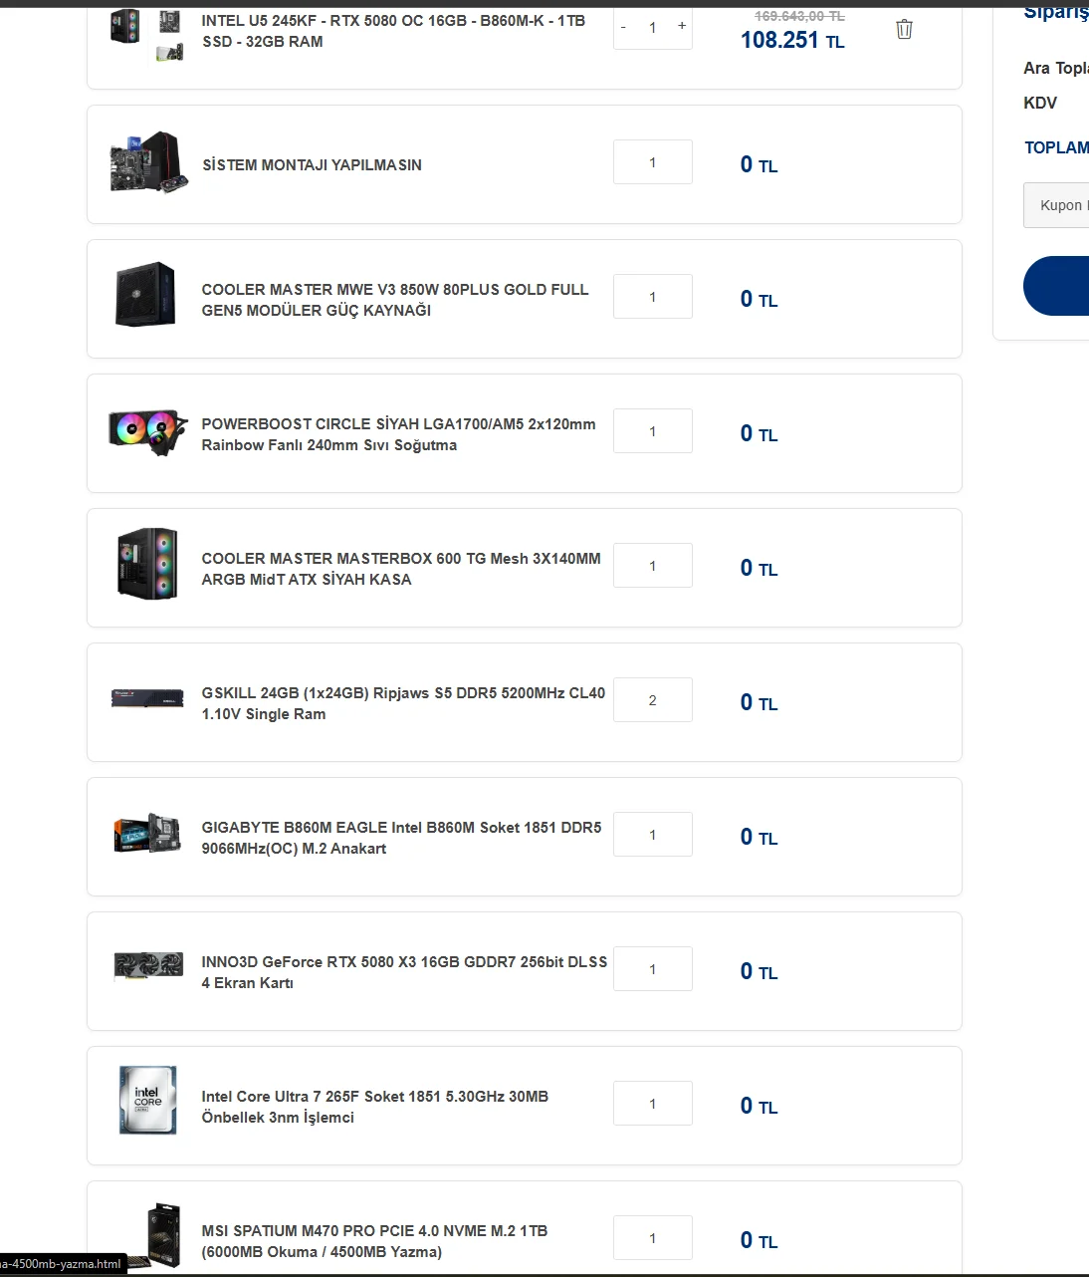Open GIGABYTE B860M EAGLE Anakart title
The width and height of the screenshot is (1089, 1277).
pyautogui.click(x=401, y=838)
